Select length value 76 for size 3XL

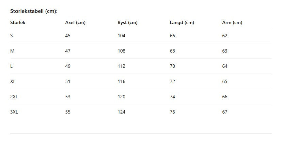pyautogui.click(x=172, y=112)
